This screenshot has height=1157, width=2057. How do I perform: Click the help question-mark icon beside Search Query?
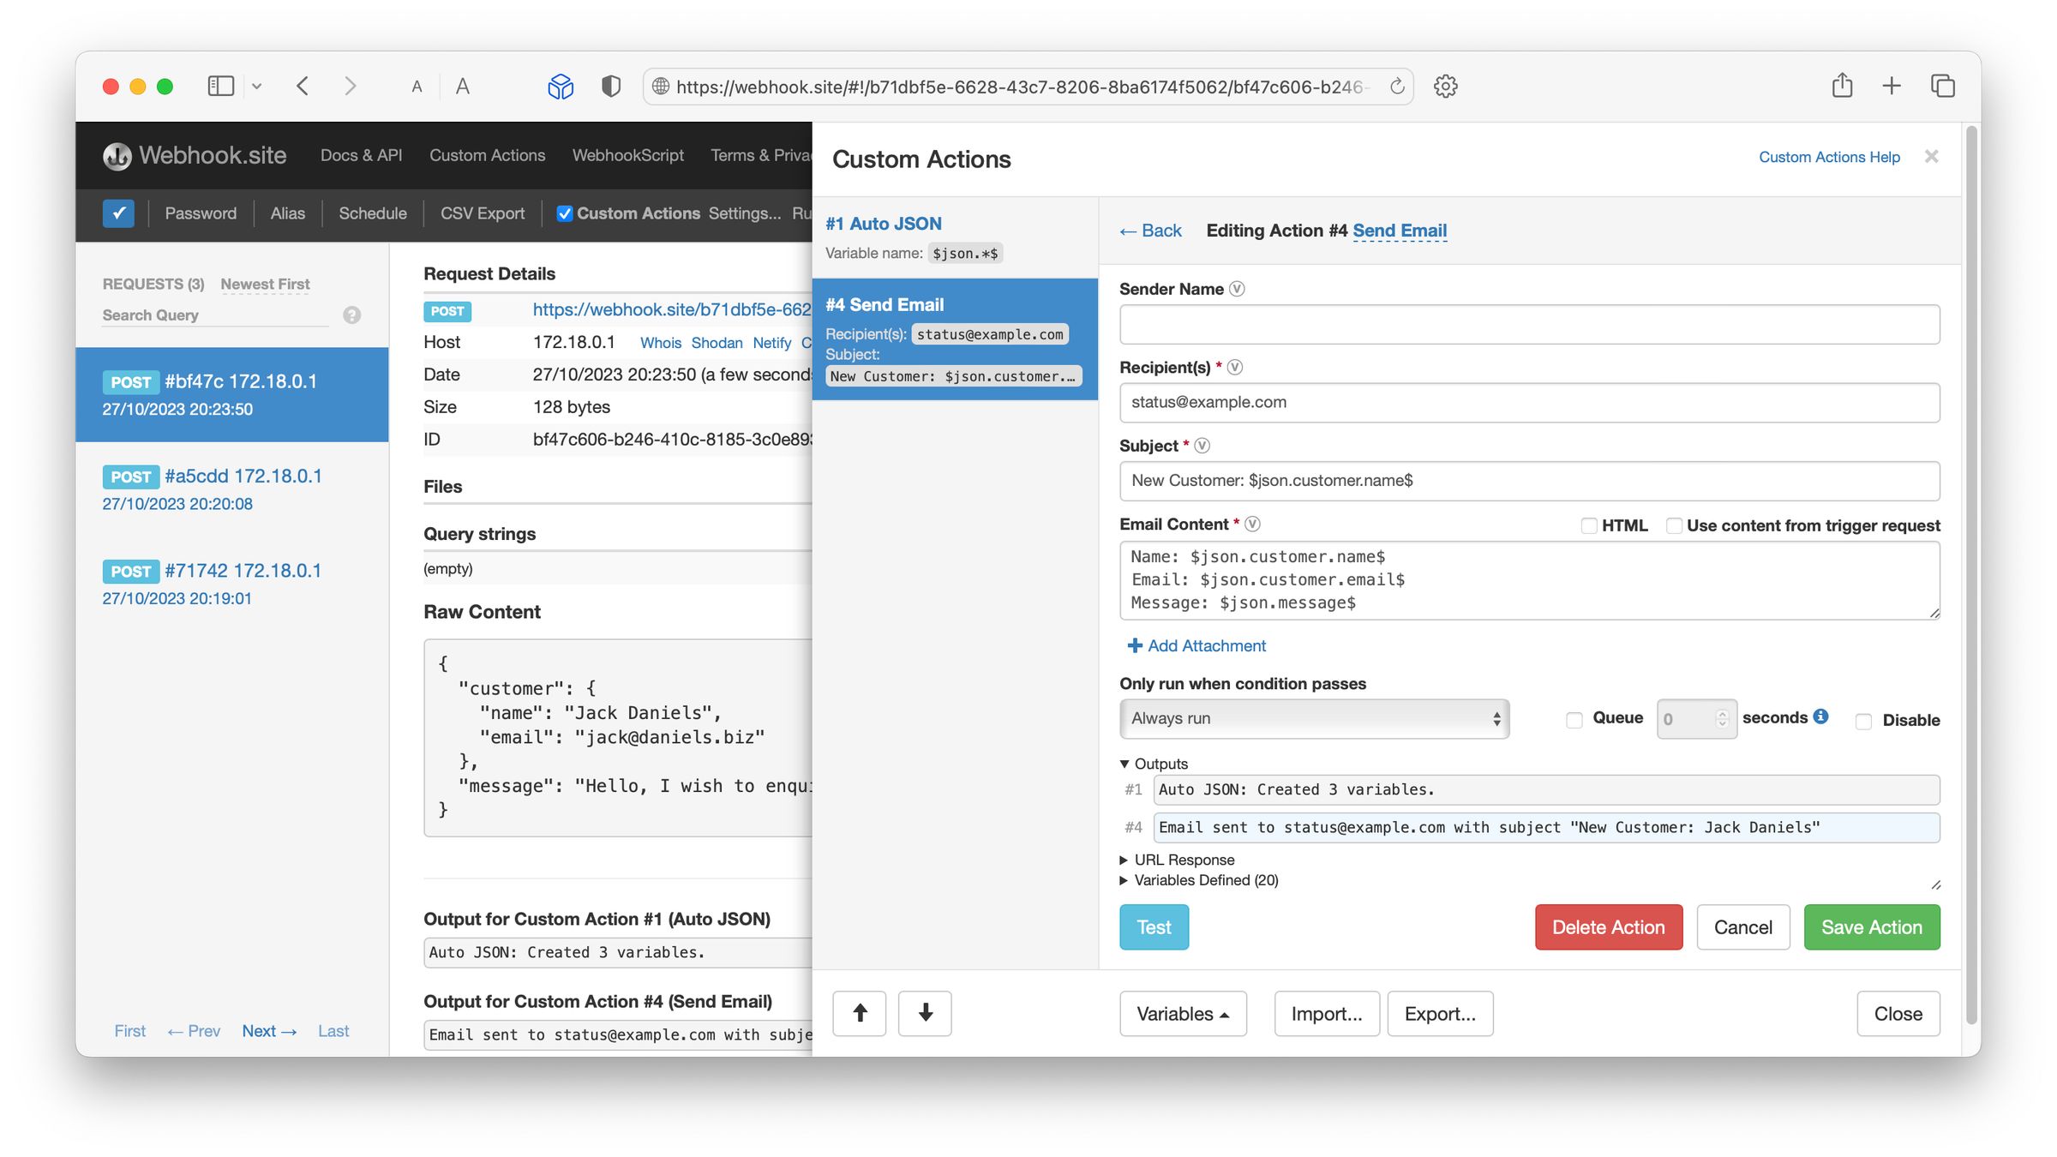(x=351, y=315)
